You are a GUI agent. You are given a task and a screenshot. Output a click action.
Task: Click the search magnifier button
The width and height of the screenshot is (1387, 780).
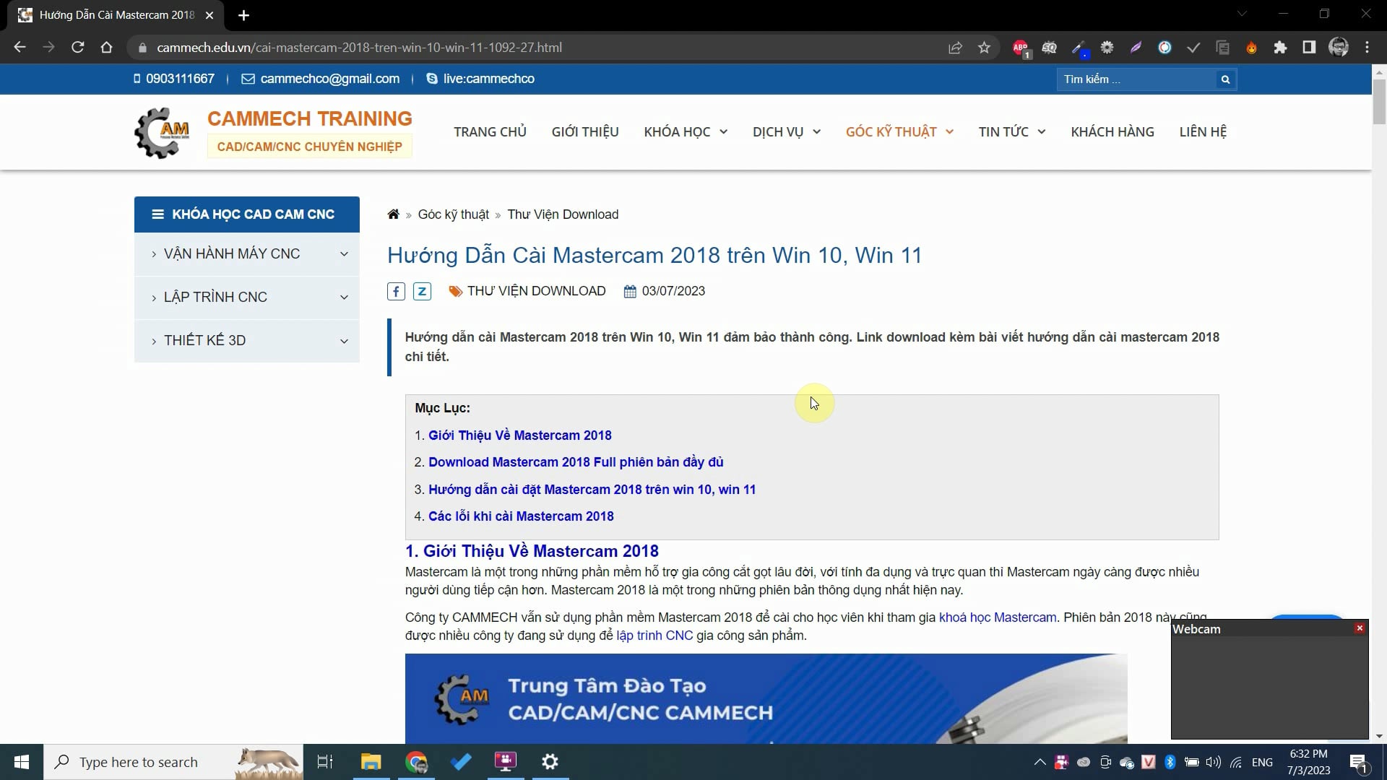click(1225, 79)
